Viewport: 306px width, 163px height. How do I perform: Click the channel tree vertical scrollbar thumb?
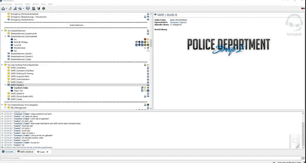click(x=151, y=43)
